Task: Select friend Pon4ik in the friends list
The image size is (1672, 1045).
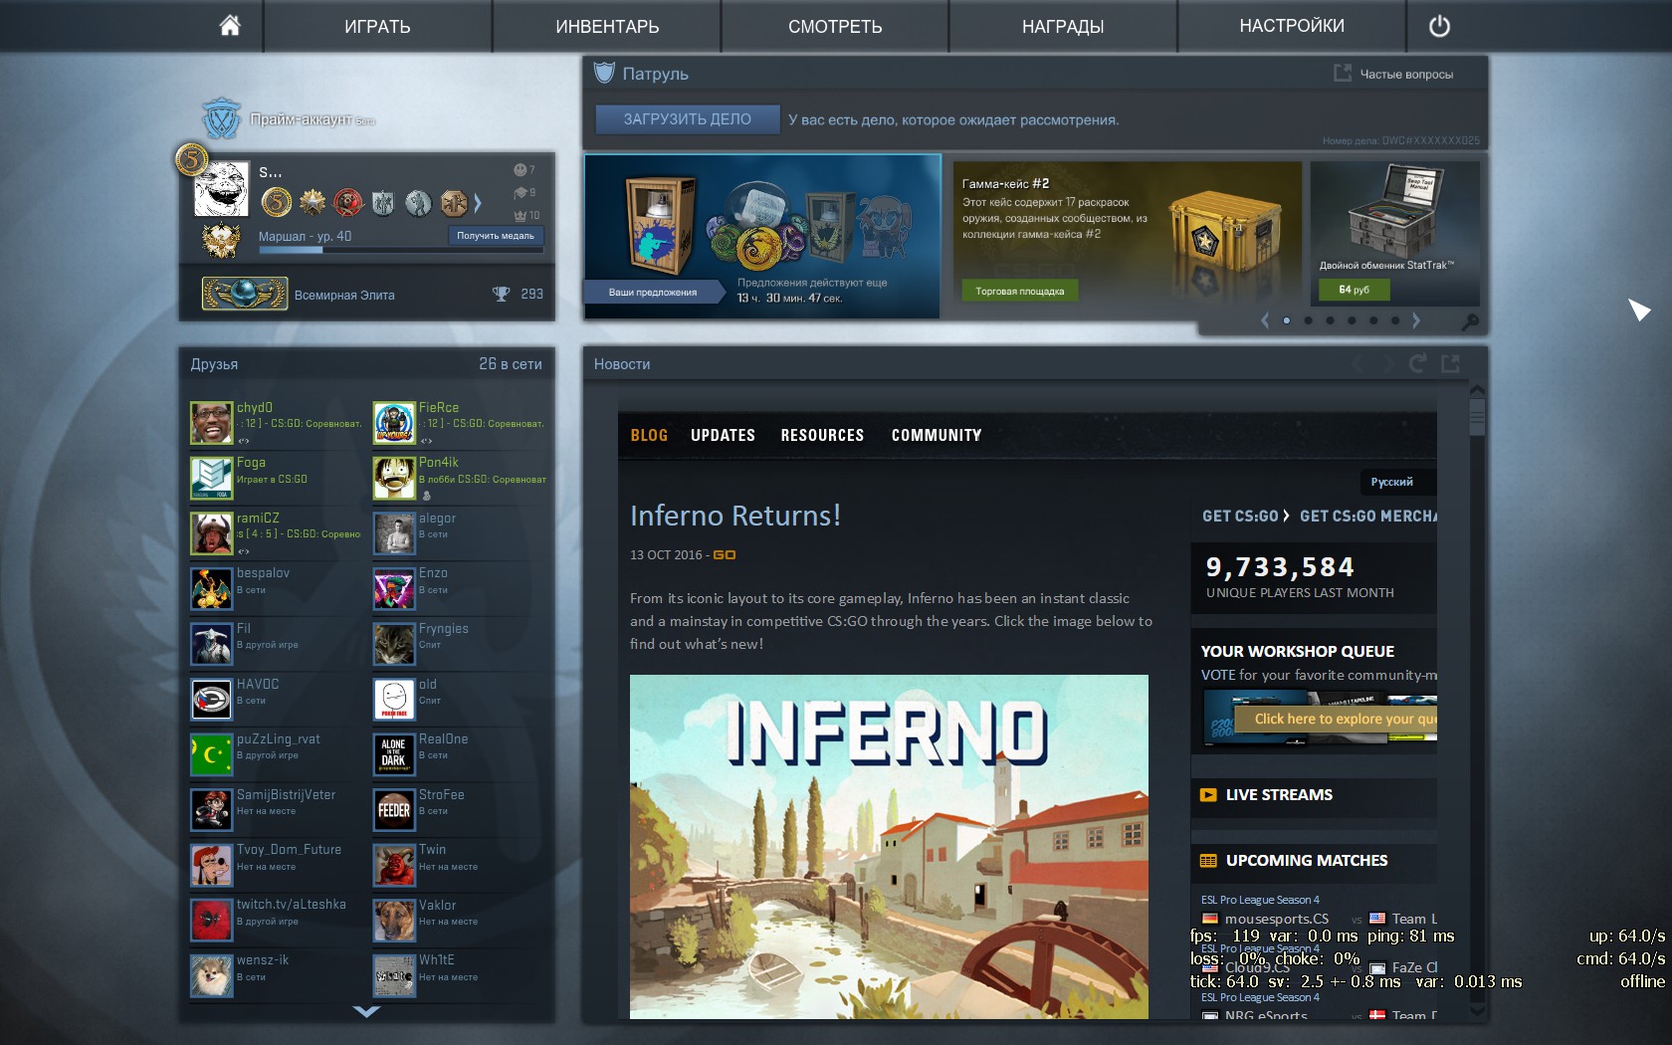Action: point(462,478)
